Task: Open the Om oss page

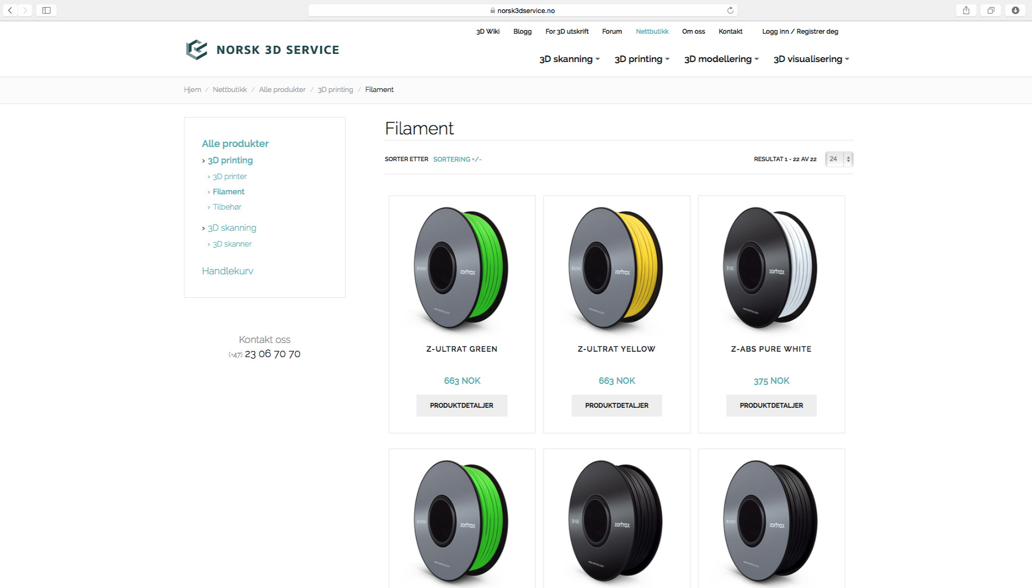Action: [x=693, y=32]
